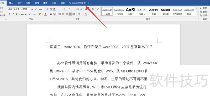Switch to the 设计 tab

click(19, 3)
